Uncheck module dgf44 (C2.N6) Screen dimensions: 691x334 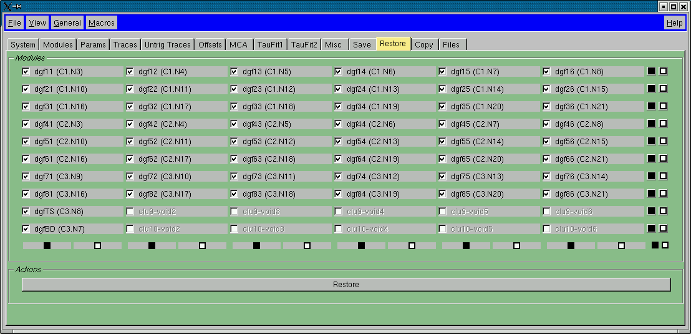[338, 124]
